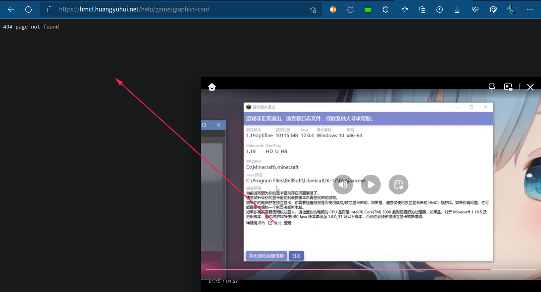Click D:\Minecraft\.minecraft path in the video
Image resolution: width=541 pixels, height=292 pixels.
pos(272,167)
